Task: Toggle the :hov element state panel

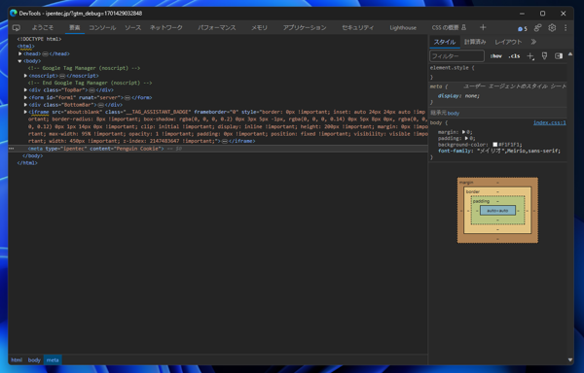Action: 496,56
